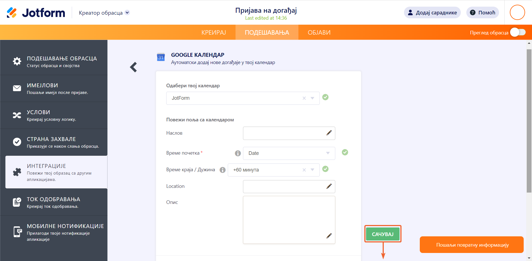The image size is (532, 261).
Task: Click the САЧУВАЈ save button
Action: click(x=383, y=234)
